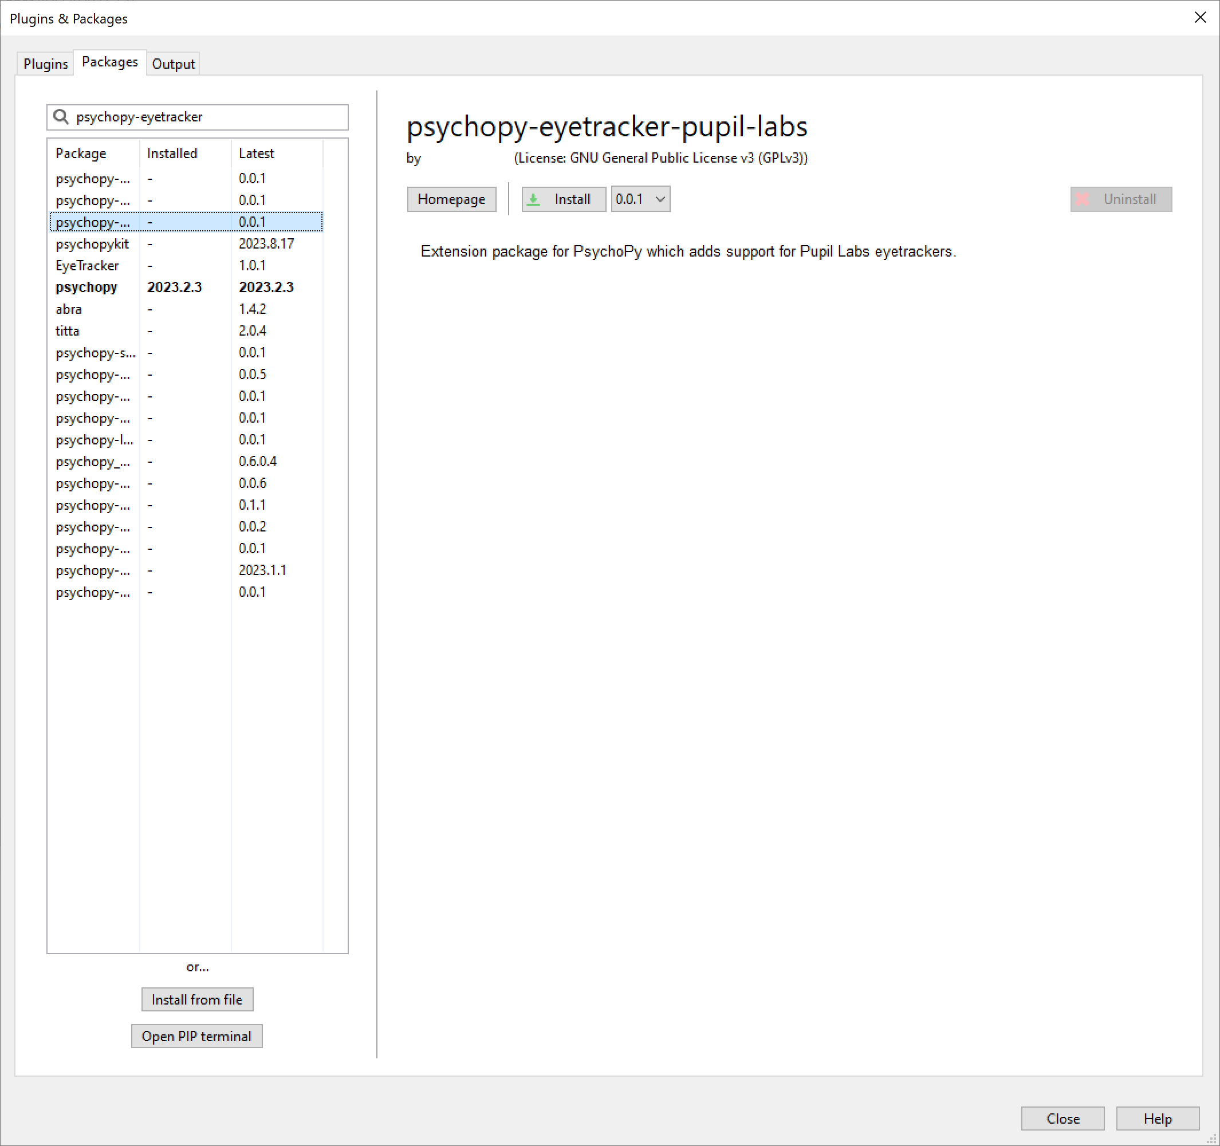Switch to the Output tab
This screenshot has height=1146, width=1220.
point(173,64)
